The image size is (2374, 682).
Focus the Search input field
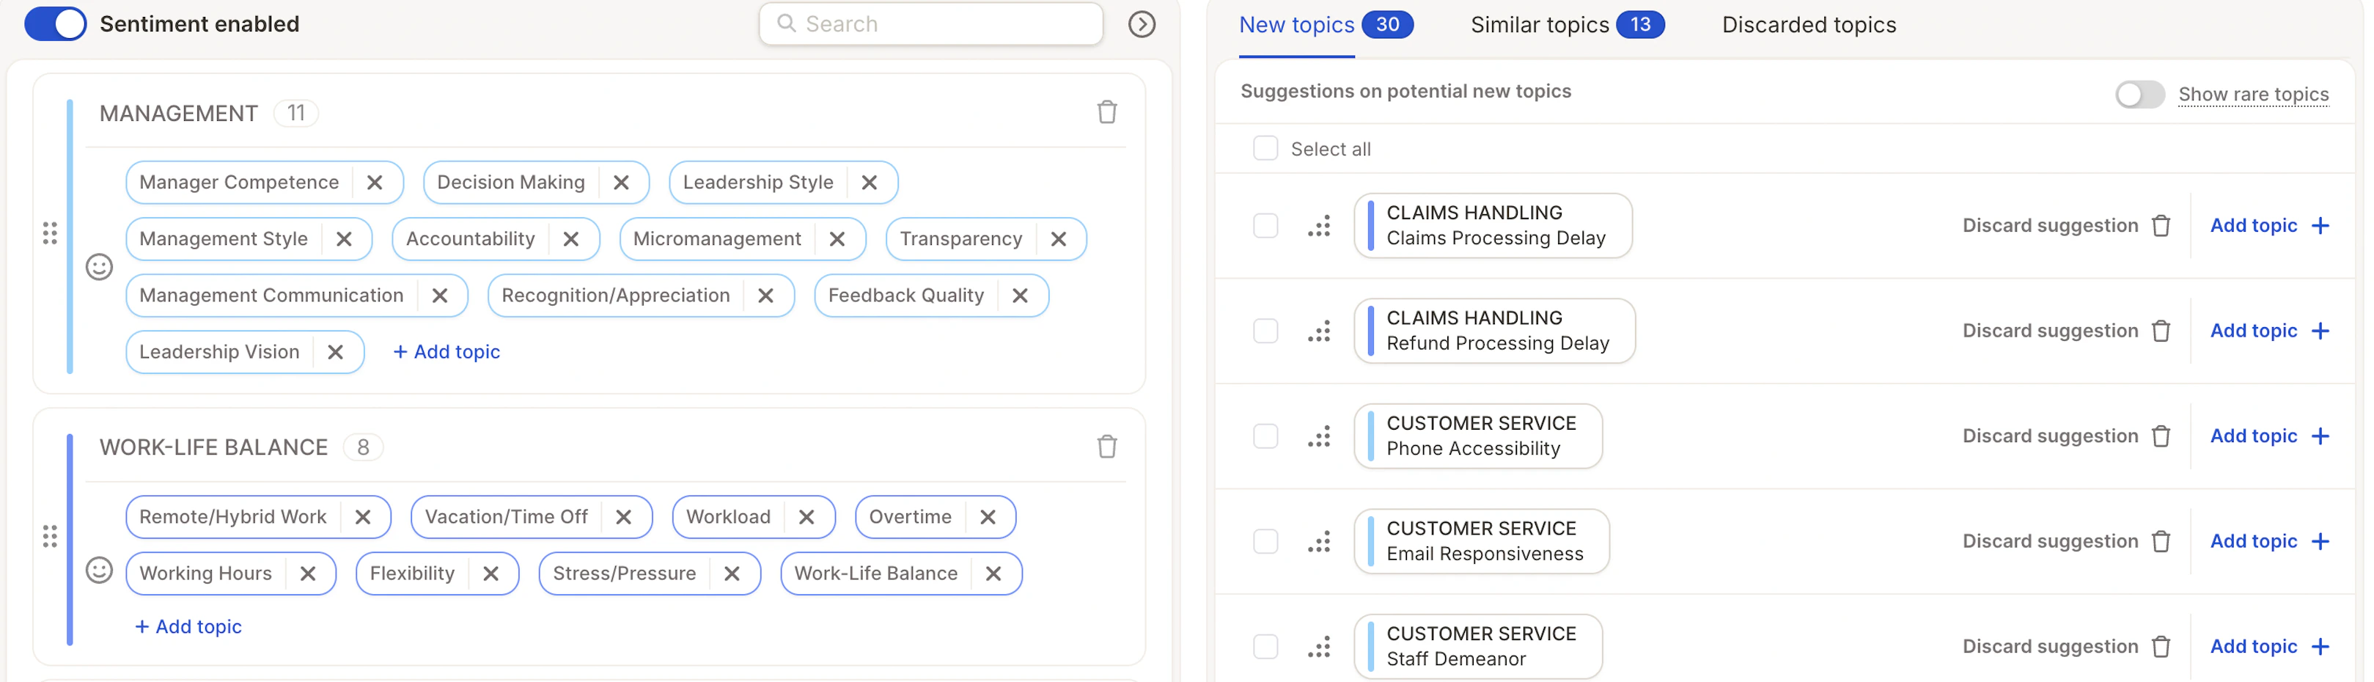931,24
